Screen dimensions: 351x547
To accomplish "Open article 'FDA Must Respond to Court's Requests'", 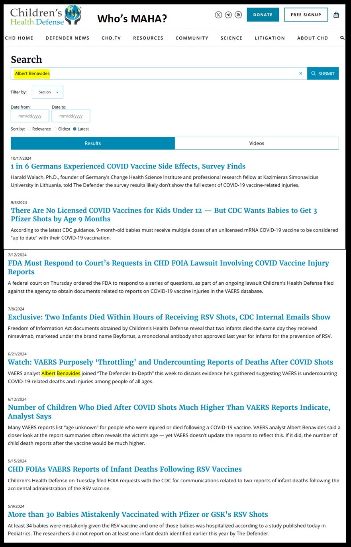I will pyautogui.click(x=169, y=268).
